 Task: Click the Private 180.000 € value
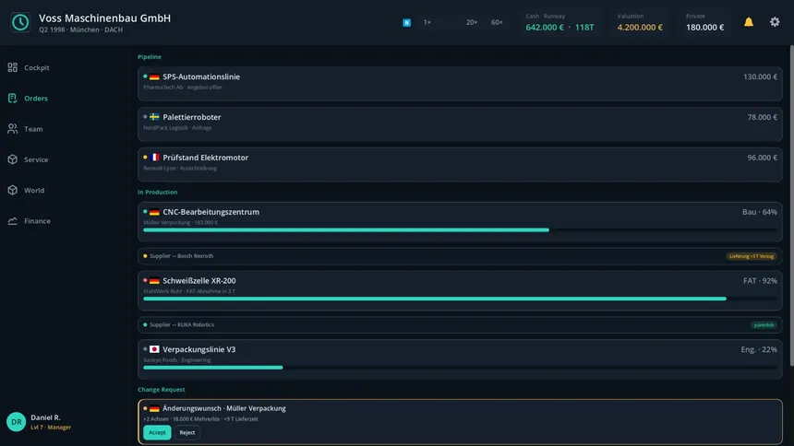[x=704, y=28]
